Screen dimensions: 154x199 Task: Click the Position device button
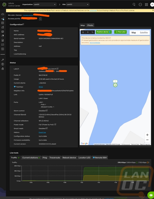(104, 32)
